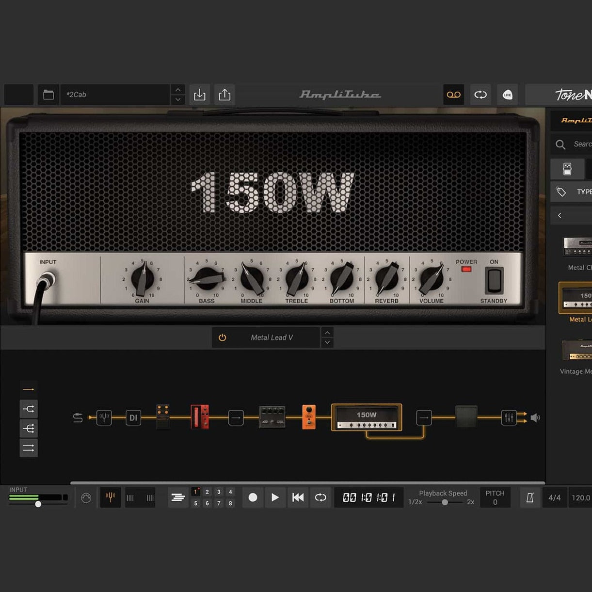Open the 8-track recorder lines icon

[x=178, y=497]
